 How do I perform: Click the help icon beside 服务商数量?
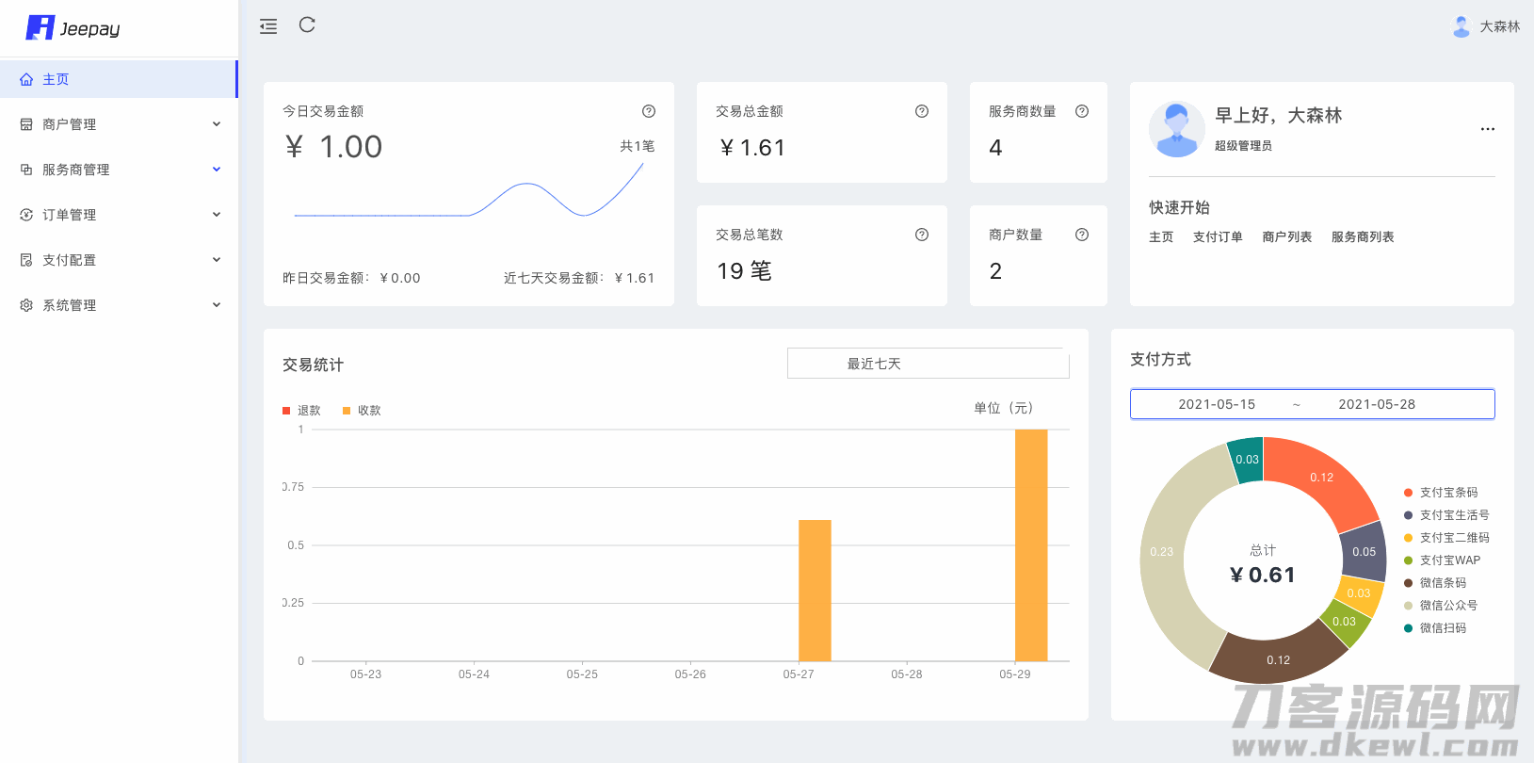point(1082,111)
